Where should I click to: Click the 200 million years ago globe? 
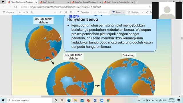click(43, 43)
